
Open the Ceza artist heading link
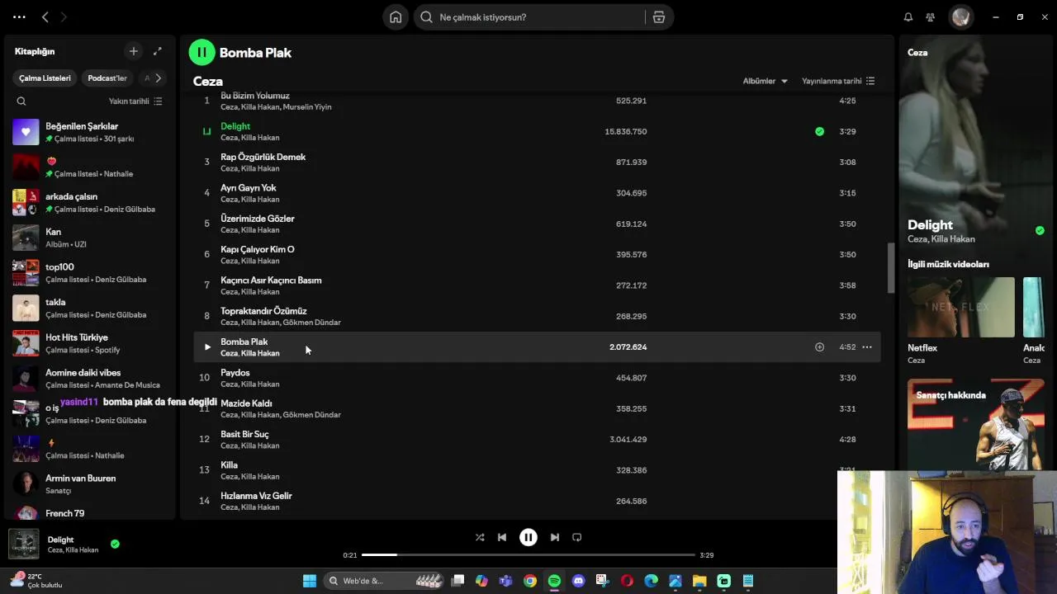[208, 81]
